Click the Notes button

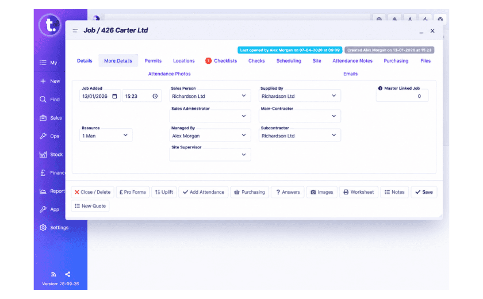[x=394, y=192]
